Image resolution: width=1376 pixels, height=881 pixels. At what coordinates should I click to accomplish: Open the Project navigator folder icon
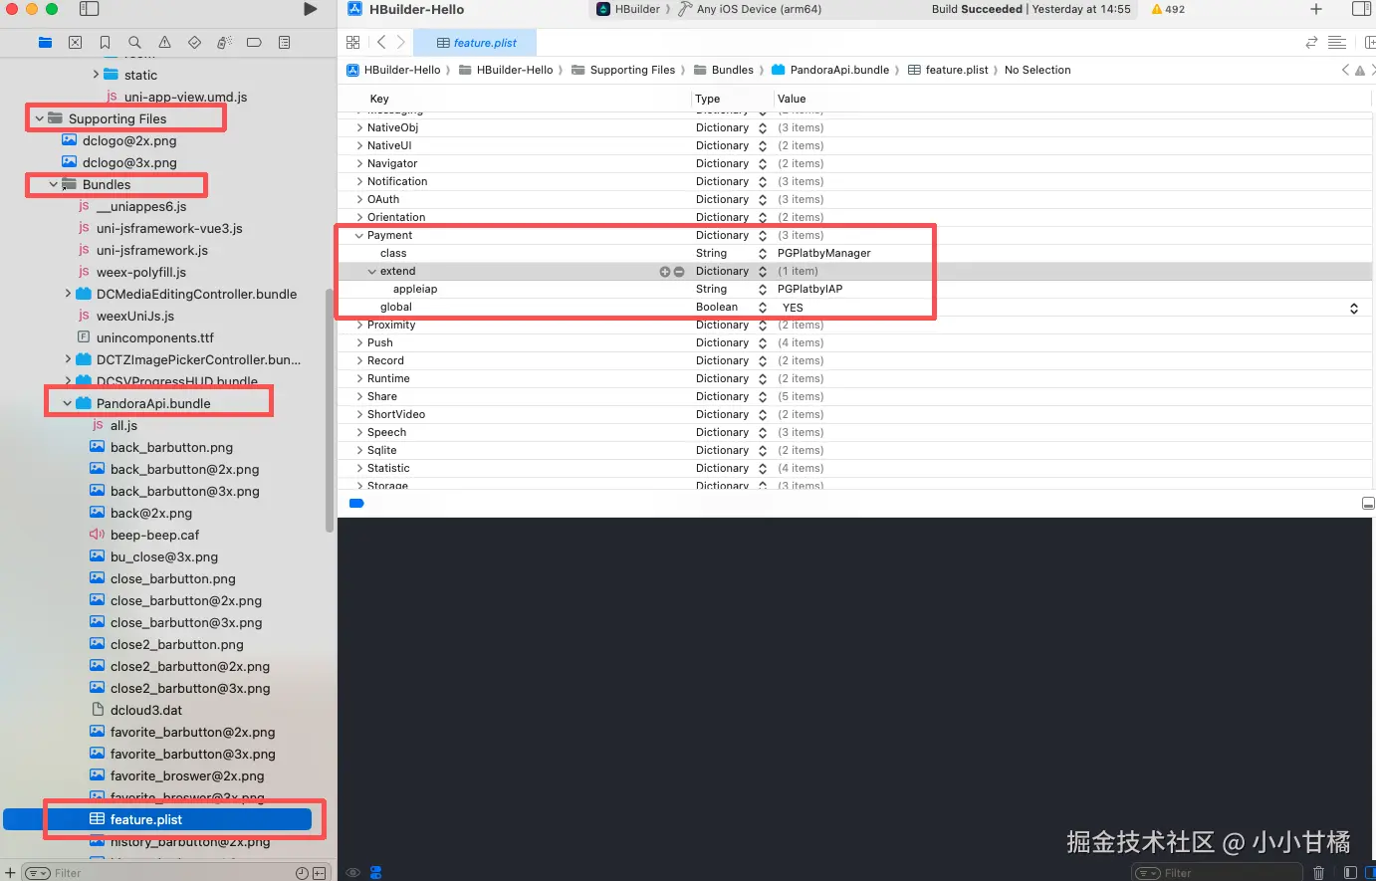click(45, 43)
